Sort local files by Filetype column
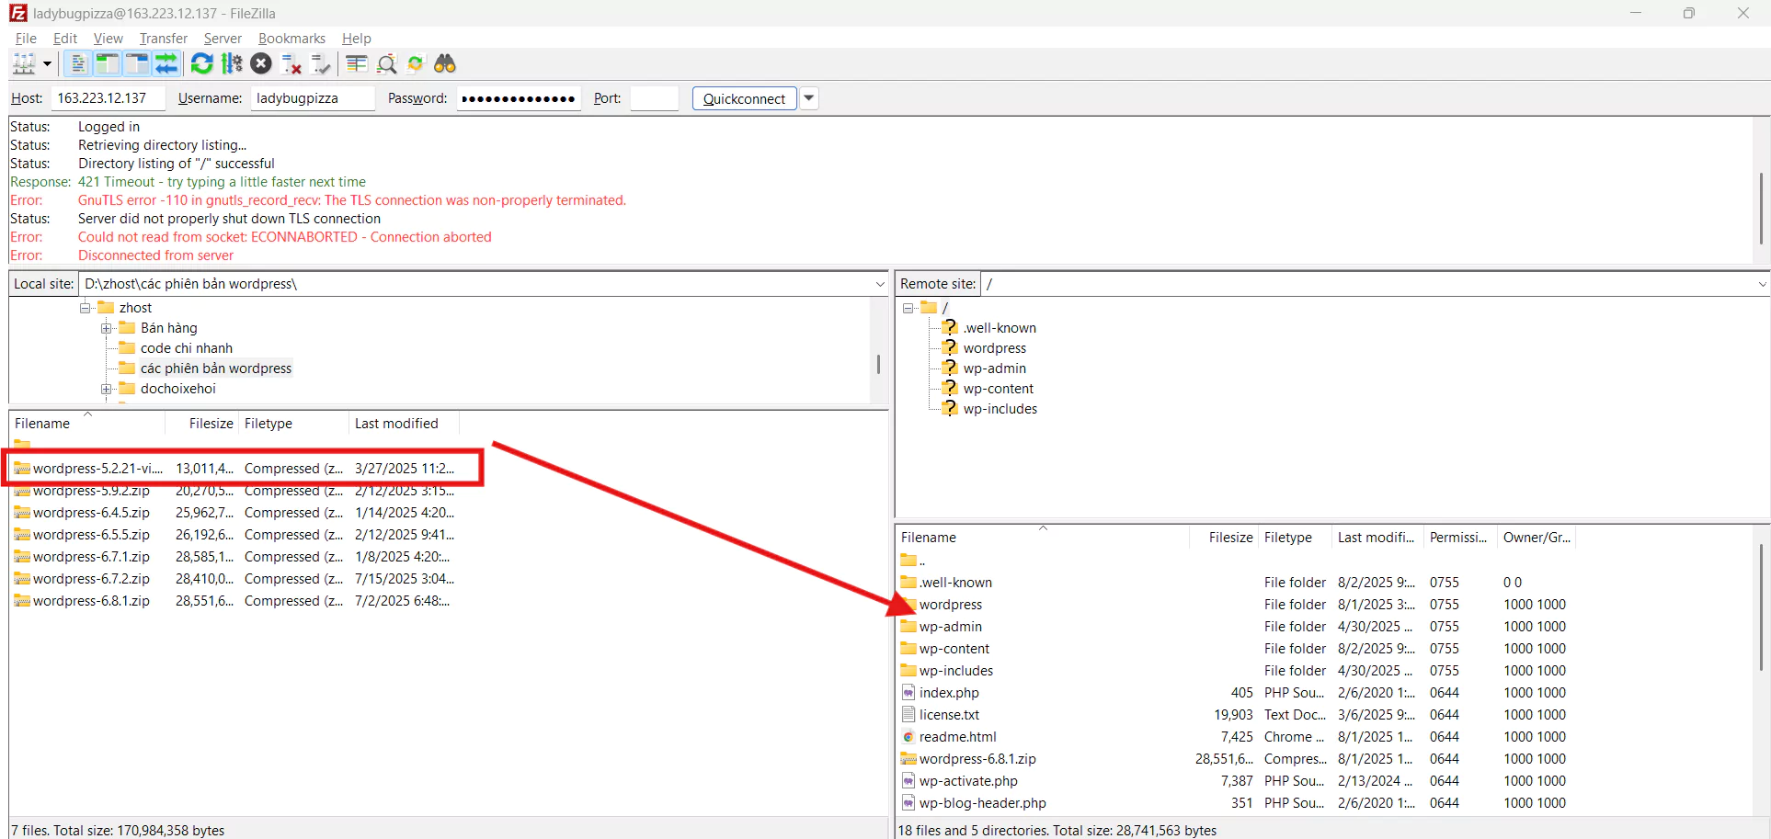The image size is (1771, 839). [293, 424]
